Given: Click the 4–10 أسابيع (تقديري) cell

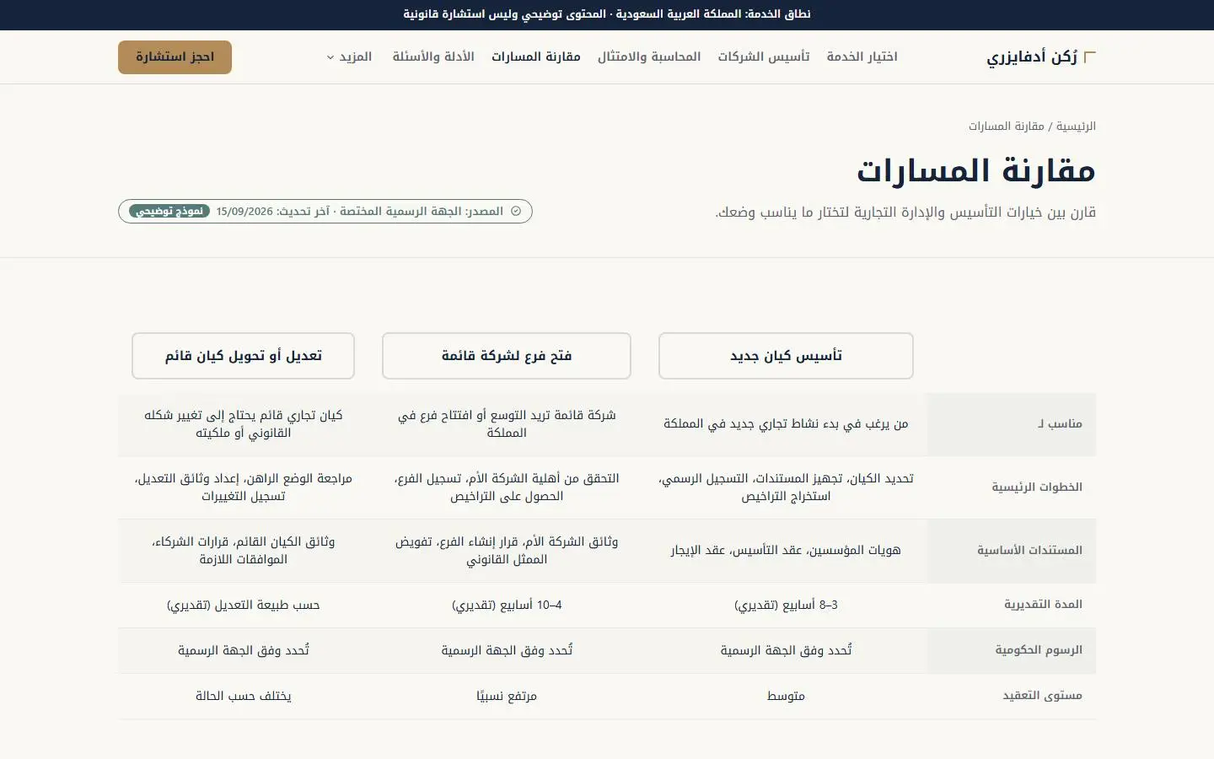Looking at the screenshot, I should pyautogui.click(x=507, y=606).
